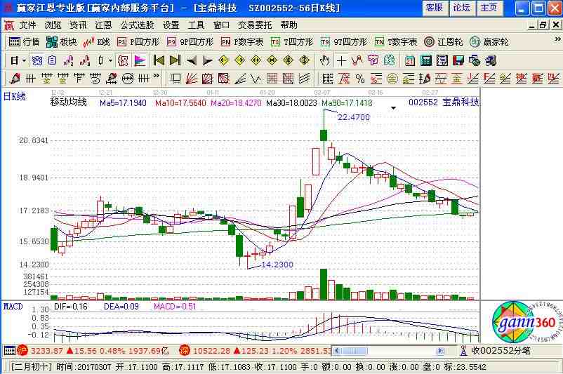The image size is (563, 374).
Task: Select the pencil drawing tool
Action: [15, 79]
